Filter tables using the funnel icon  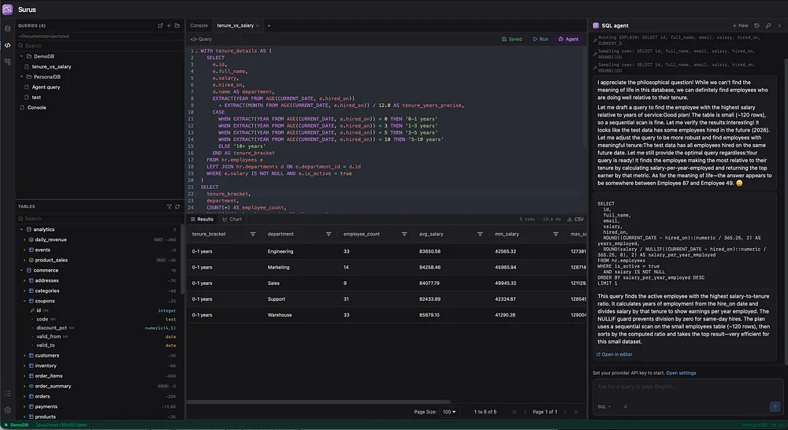169,206
